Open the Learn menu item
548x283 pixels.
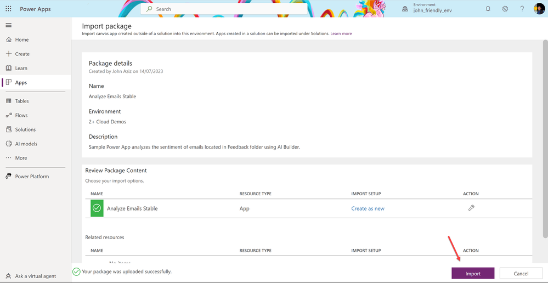(x=36, y=68)
